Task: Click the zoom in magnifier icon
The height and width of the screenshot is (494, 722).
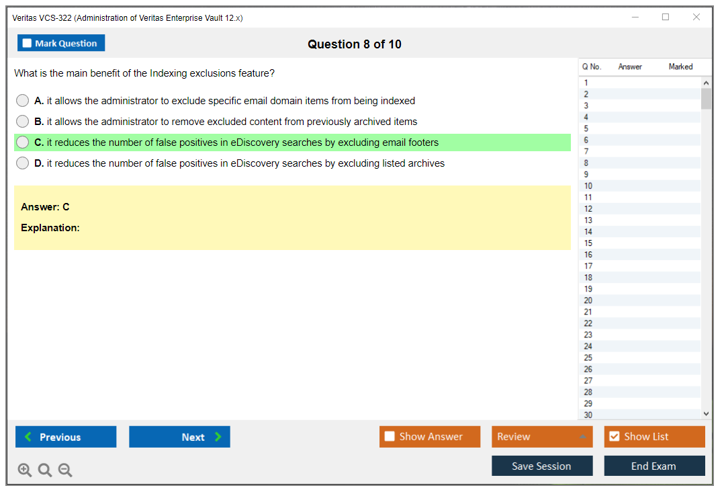Action: 25,470
